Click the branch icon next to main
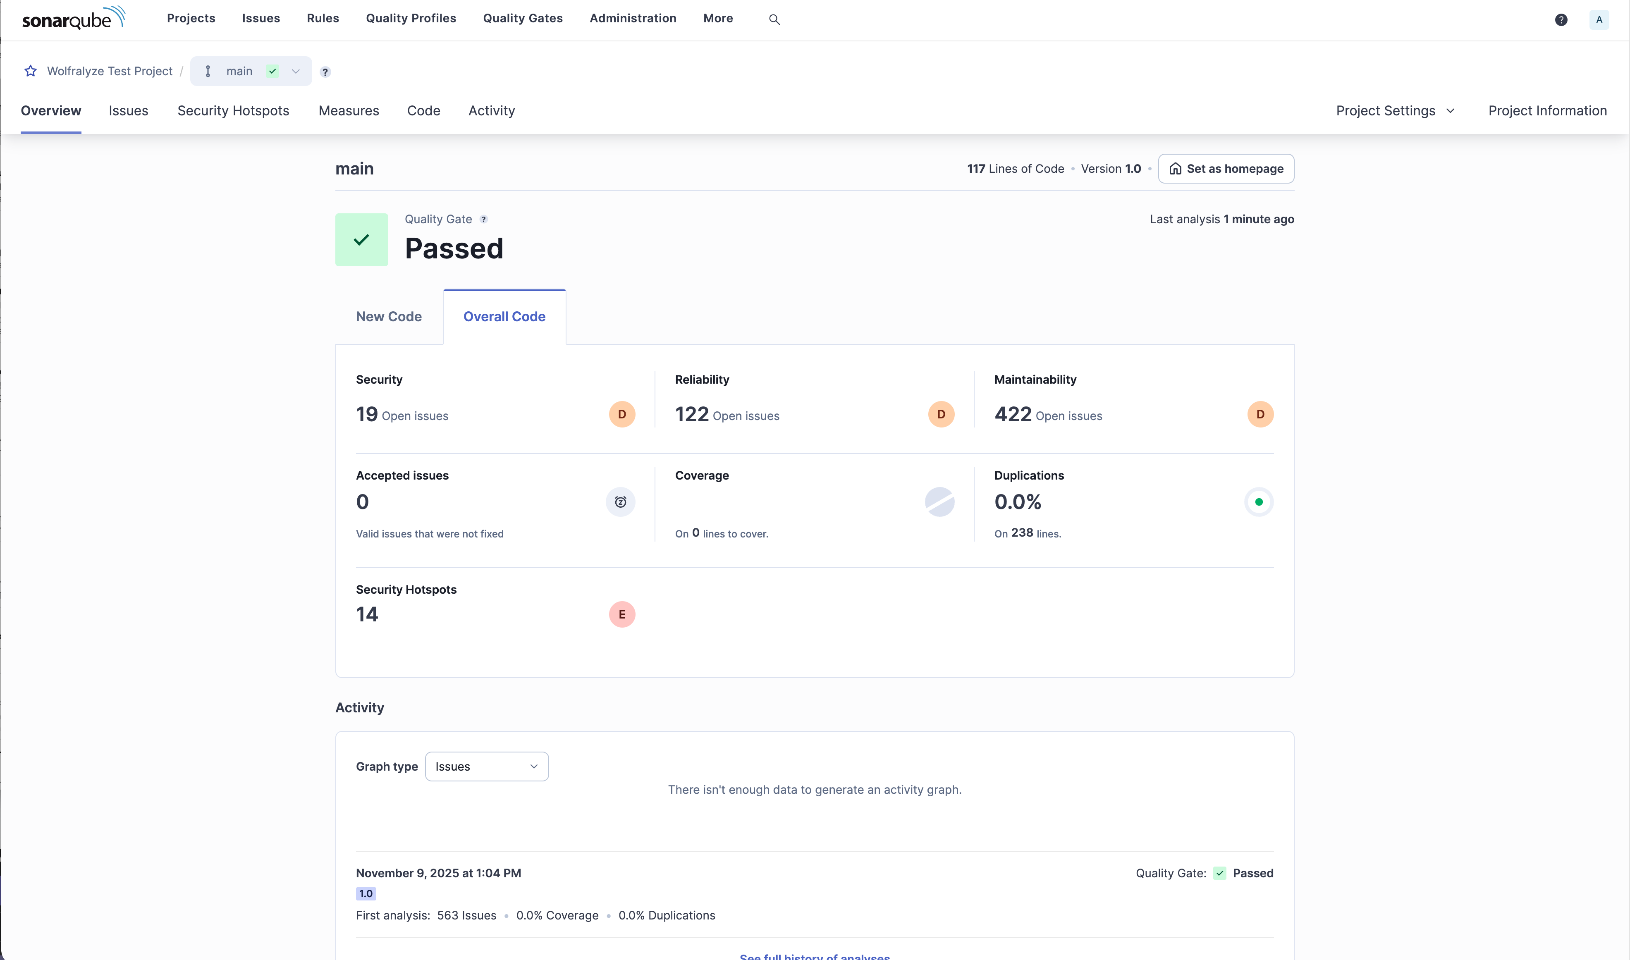This screenshot has width=1630, height=960. click(208, 71)
